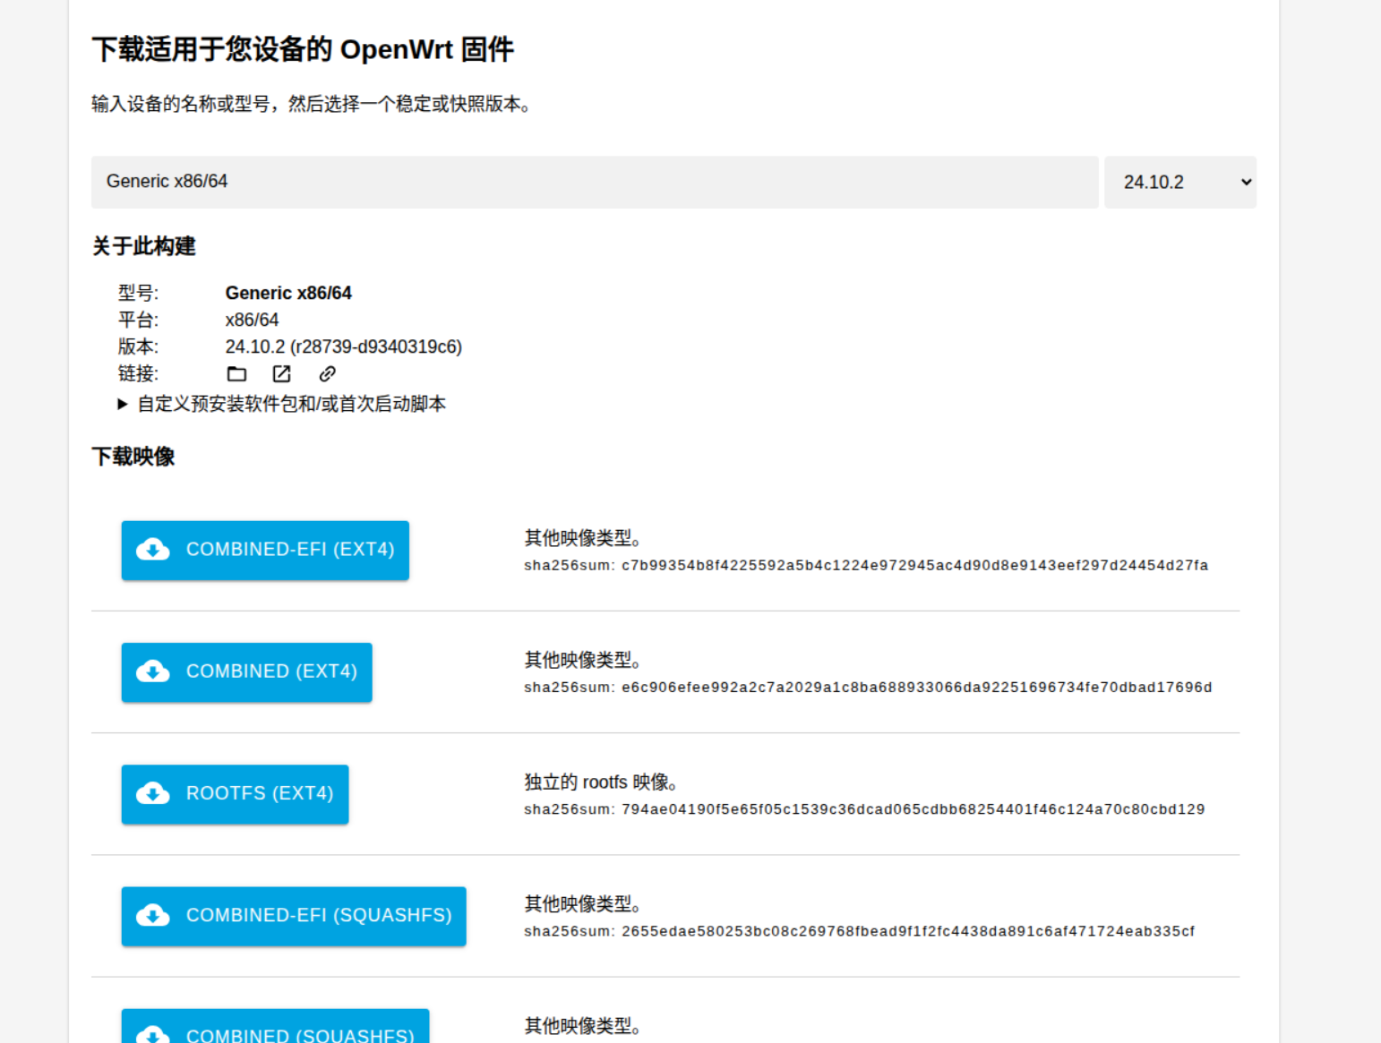Open the 24.10.2 version dropdown
Screen dimensions: 1381x1043
click(1179, 183)
